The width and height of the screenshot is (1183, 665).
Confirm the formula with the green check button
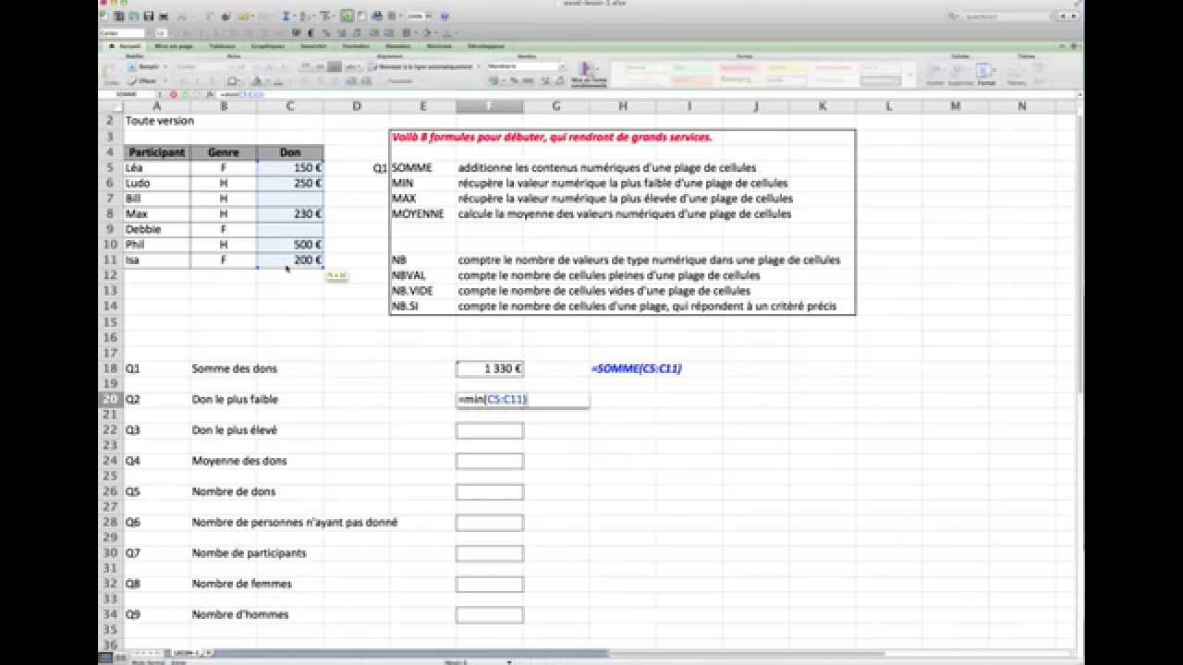(x=185, y=94)
